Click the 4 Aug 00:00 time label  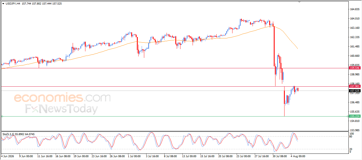click(298, 156)
